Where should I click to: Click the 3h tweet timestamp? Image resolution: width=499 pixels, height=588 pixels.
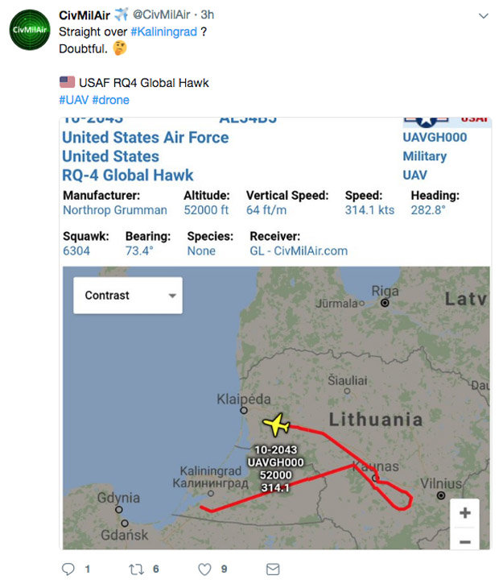(x=208, y=14)
